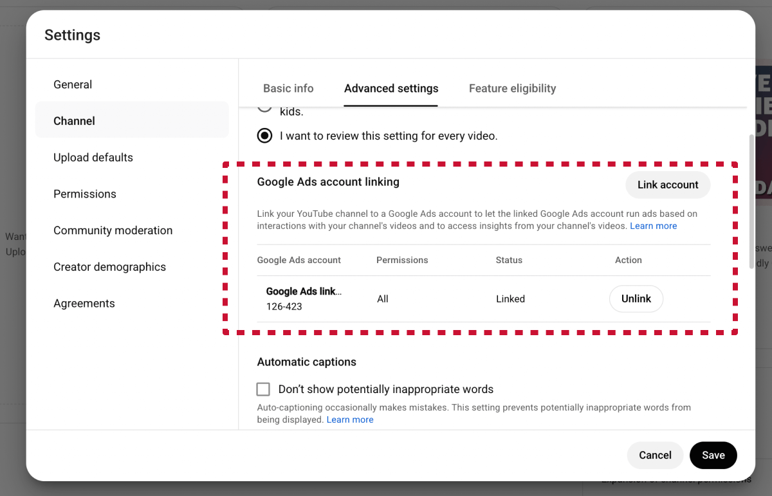Screen dimensions: 772x496
Task: Open Learn more link under Automatic captions
Action: tap(350, 419)
